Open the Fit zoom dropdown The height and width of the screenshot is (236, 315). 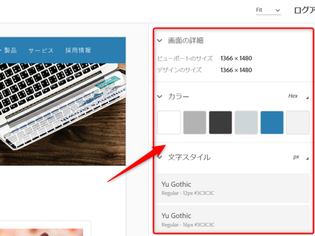pos(268,10)
